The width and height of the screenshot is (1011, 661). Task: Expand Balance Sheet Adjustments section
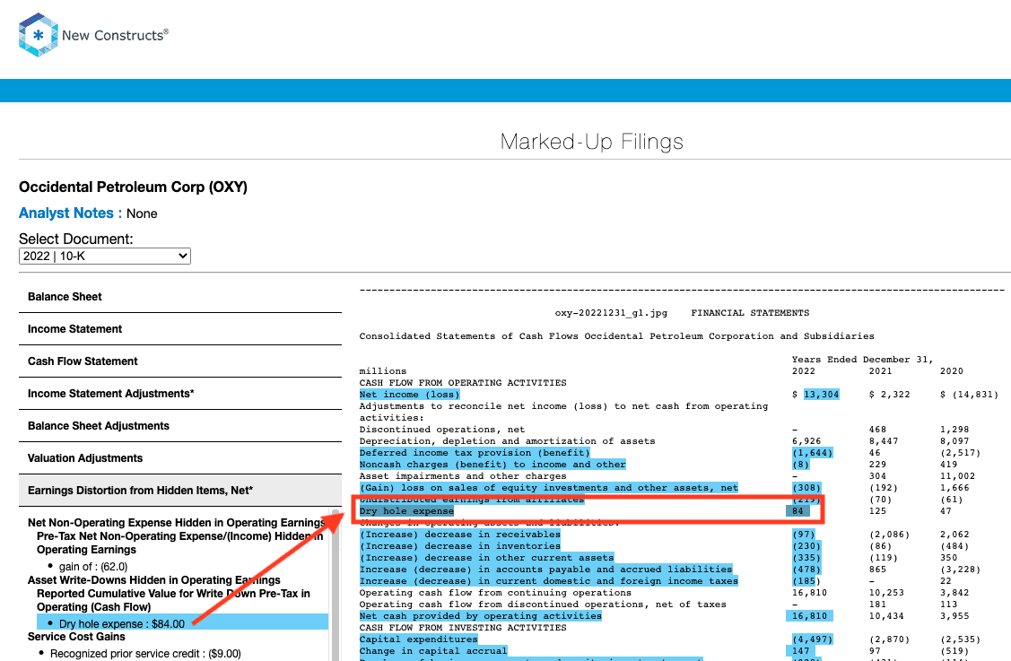[x=180, y=426]
